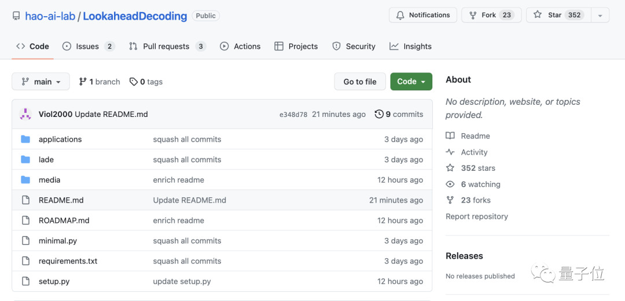Click the Go to file button
625x301 pixels.
click(360, 82)
